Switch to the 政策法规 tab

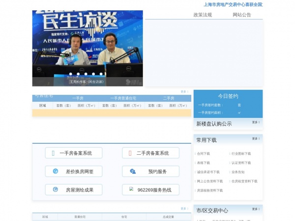tap(203, 15)
